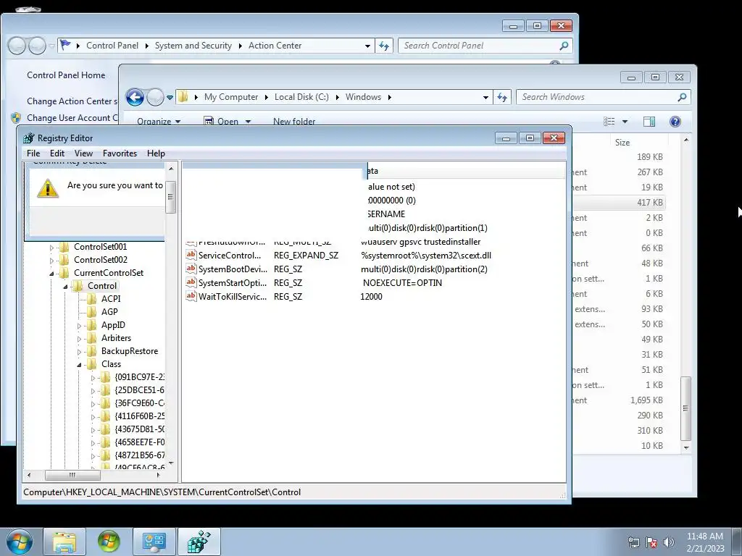Click the Control Panel Home link

point(66,75)
